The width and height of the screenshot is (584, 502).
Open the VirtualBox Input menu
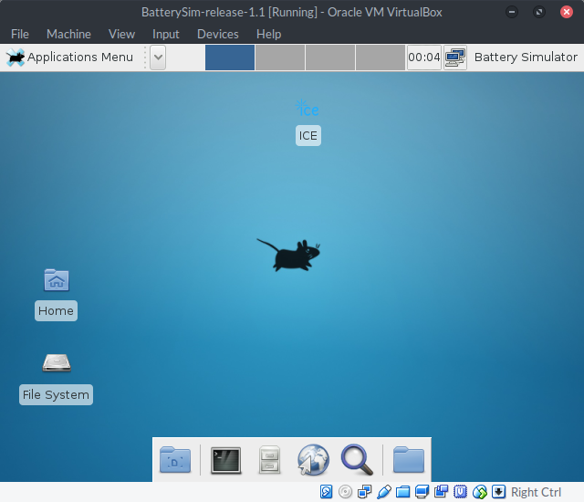[x=166, y=35]
